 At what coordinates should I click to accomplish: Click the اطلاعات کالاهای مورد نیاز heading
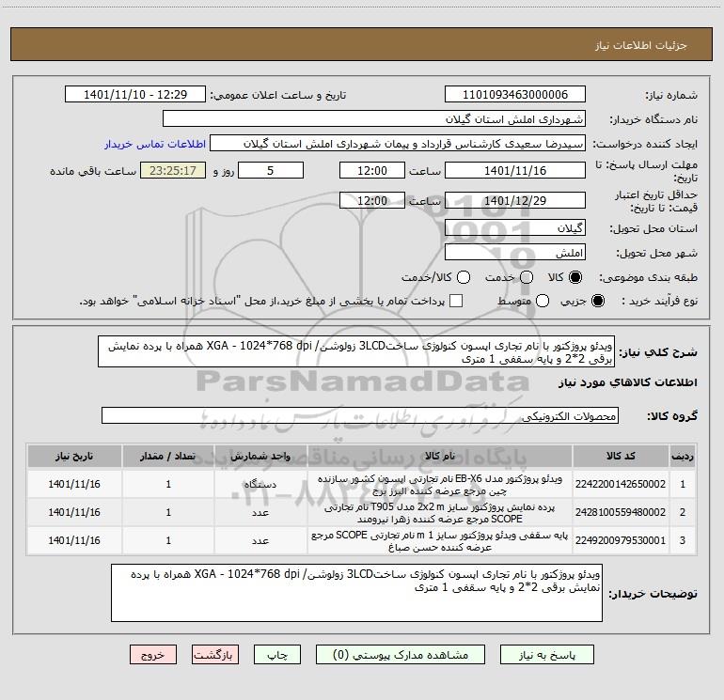point(628,382)
